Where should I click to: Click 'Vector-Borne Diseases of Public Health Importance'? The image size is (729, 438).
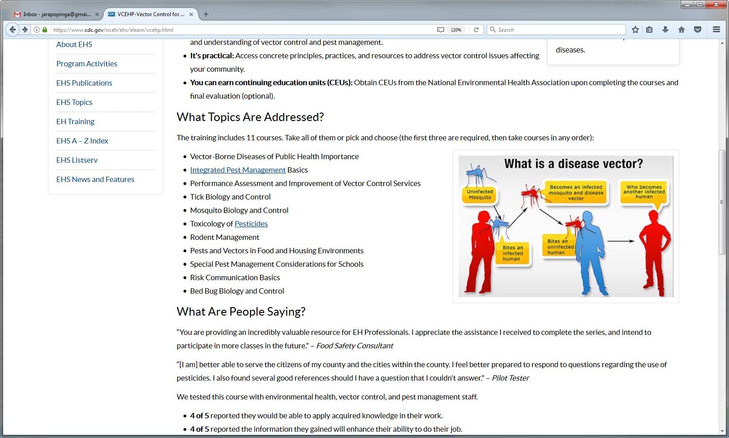point(274,156)
